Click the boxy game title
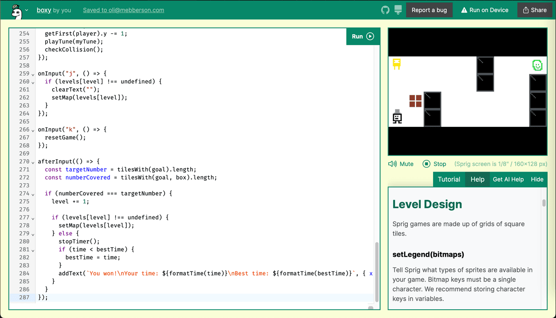Screen dimensions: 556x318 [x=44, y=10]
